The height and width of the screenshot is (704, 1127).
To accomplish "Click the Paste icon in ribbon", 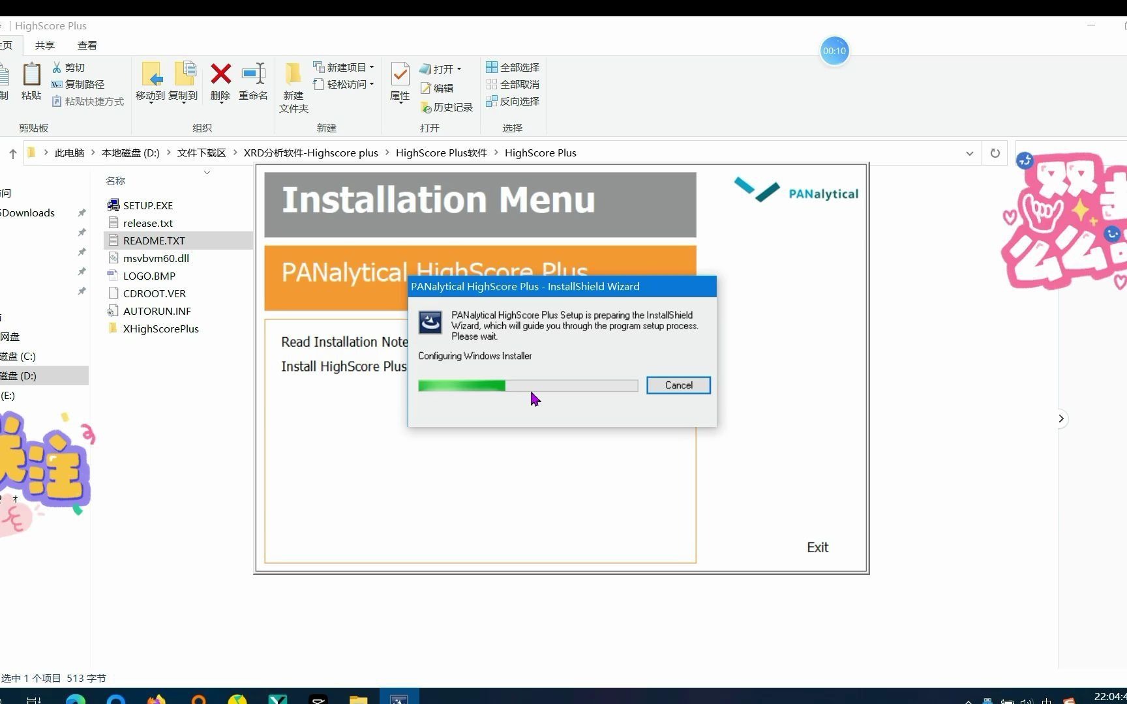I will click(x=31, y=74).
